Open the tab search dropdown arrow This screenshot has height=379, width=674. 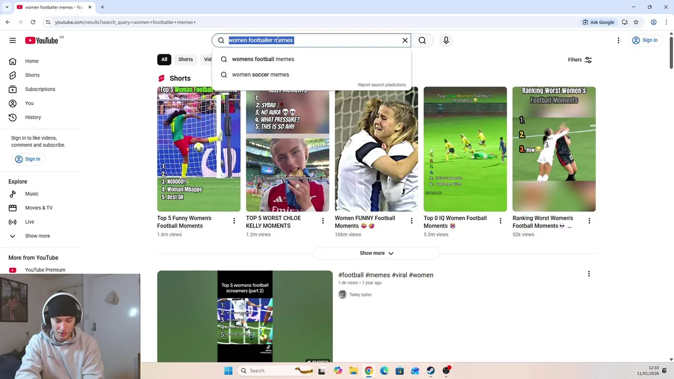click(7, 7)
